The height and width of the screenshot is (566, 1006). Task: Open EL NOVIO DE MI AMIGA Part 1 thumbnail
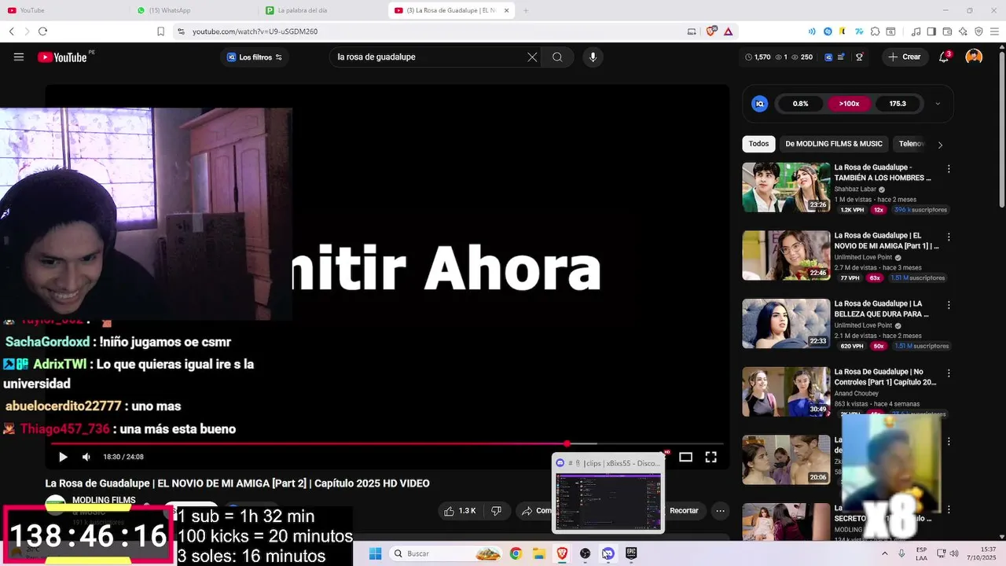coord(786,255)
